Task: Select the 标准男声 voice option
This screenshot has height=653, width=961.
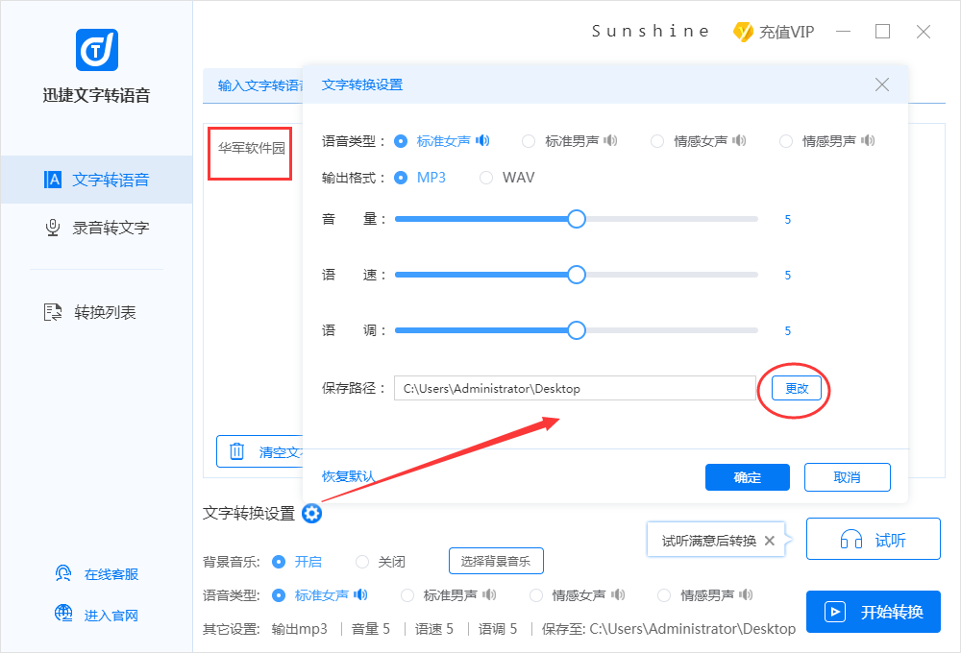Action: pos(529,140)
